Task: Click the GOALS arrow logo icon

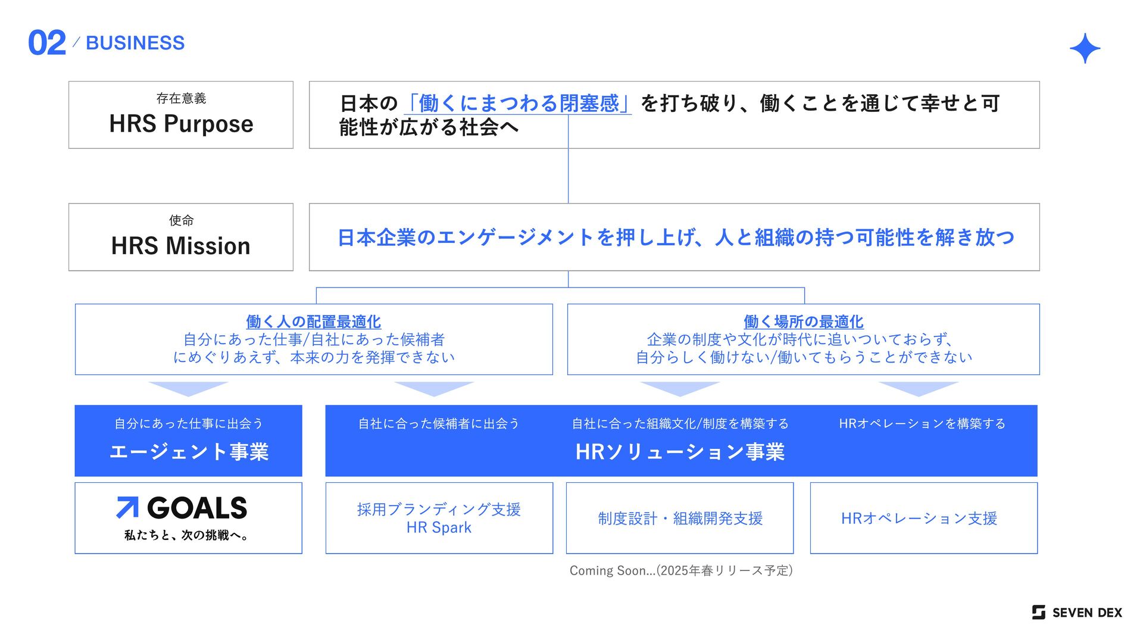Action: tap(127, 507)
